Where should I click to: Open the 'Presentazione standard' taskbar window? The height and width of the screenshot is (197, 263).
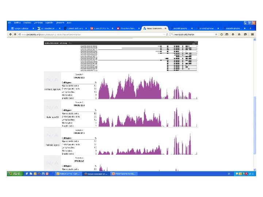(124, 174)
